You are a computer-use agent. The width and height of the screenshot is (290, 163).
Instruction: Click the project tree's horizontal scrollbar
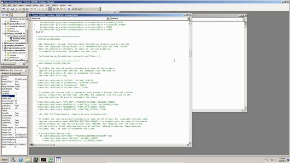pos(13,63)
